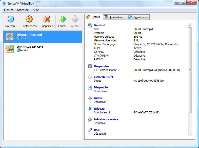Screen dimensions: 199x148
Task: Start the VM with the Lancer arrow
Action: coord(62,19)
